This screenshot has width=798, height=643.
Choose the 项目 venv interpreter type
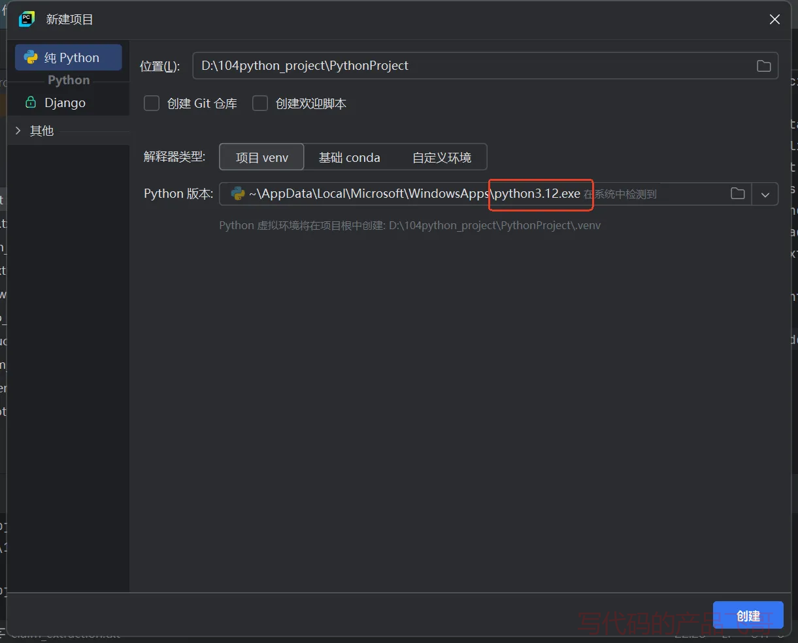[261, 157]
